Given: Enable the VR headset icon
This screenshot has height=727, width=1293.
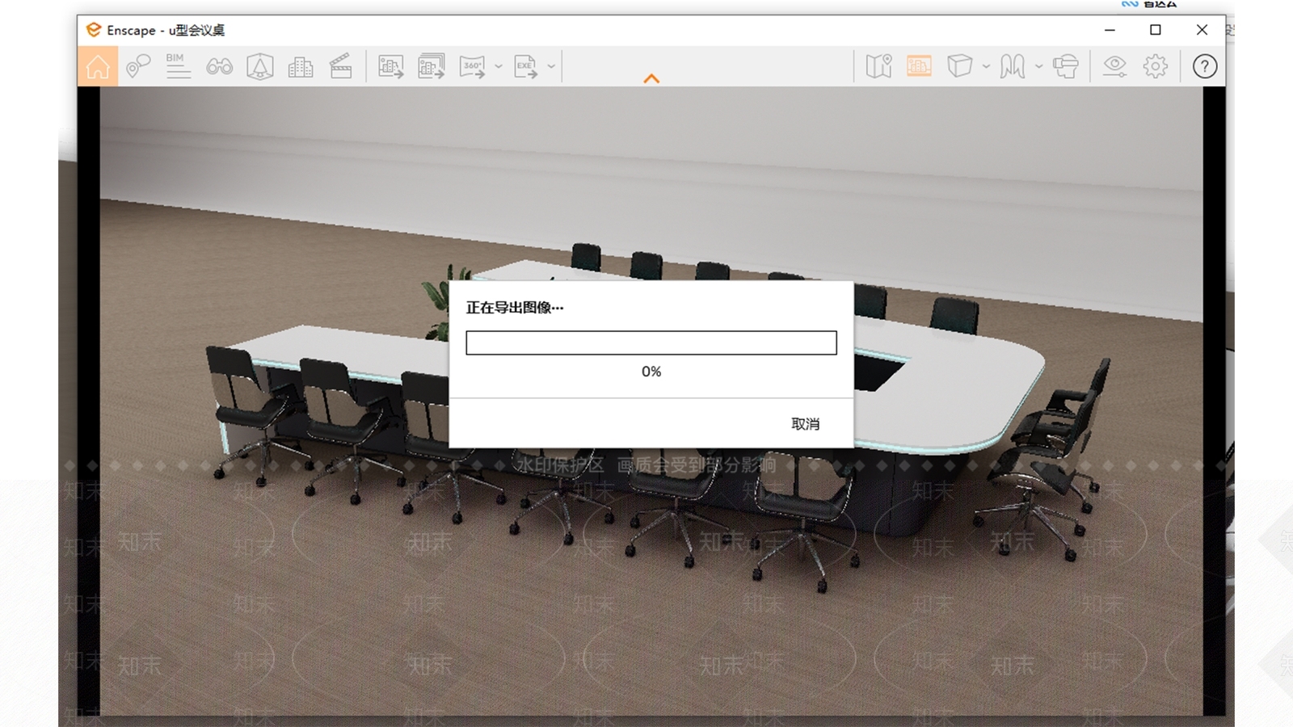Looking at the screenshot, I should [x=1066, y=66].
